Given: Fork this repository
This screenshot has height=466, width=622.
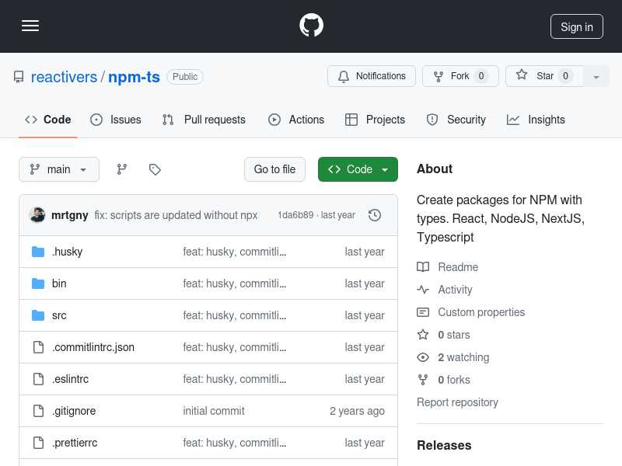Looking at the screenshot, I should [460, 76].
